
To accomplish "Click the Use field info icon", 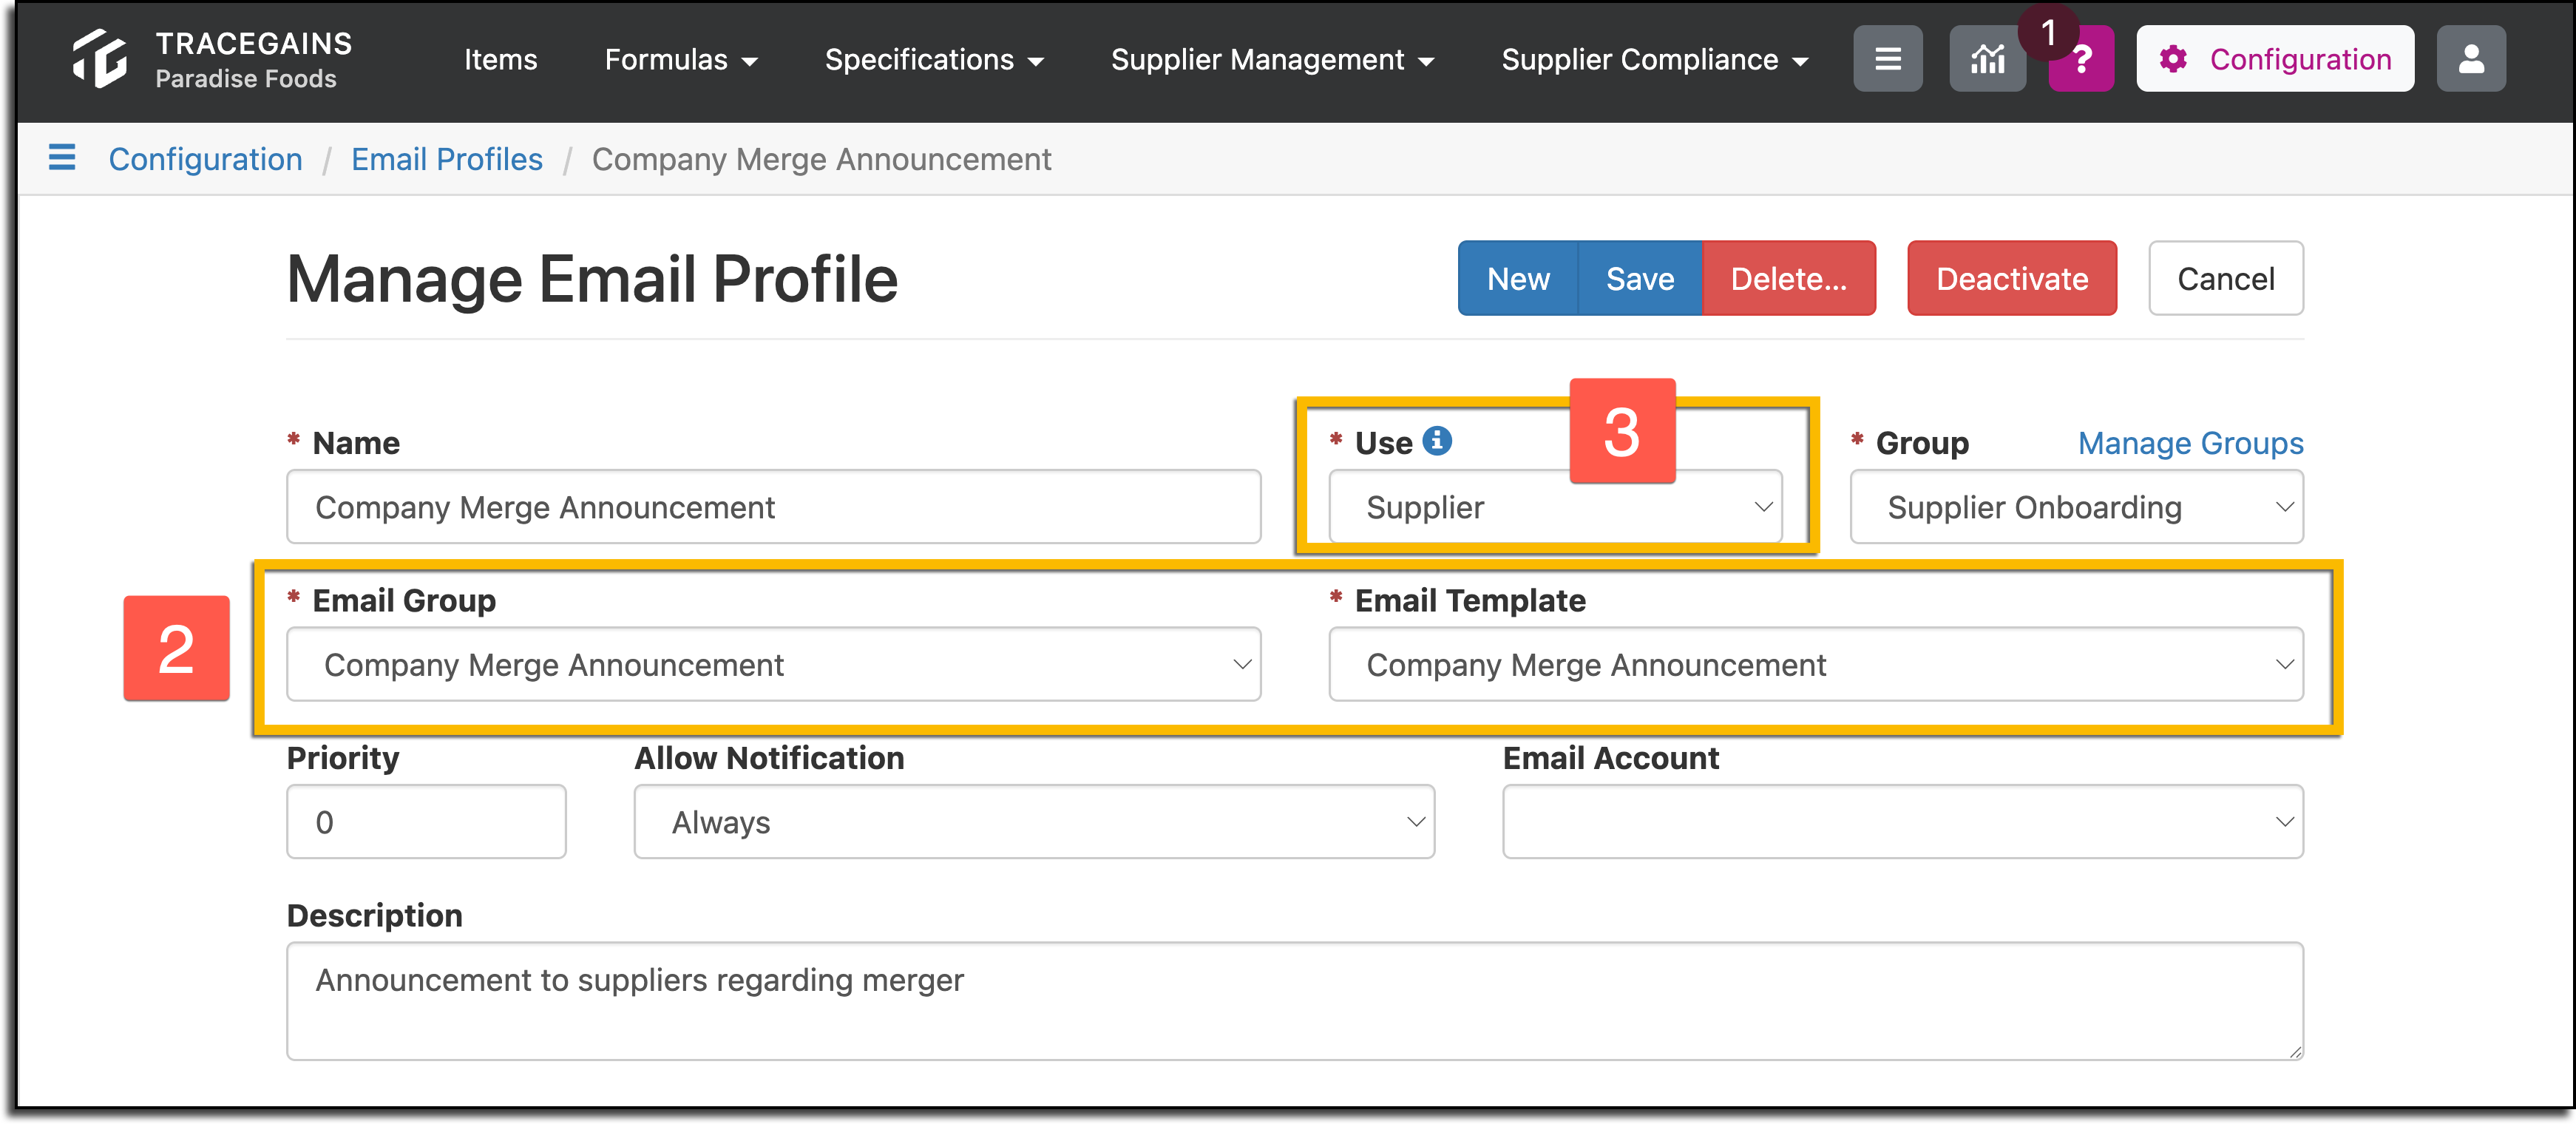I will tap(1437, 440).
